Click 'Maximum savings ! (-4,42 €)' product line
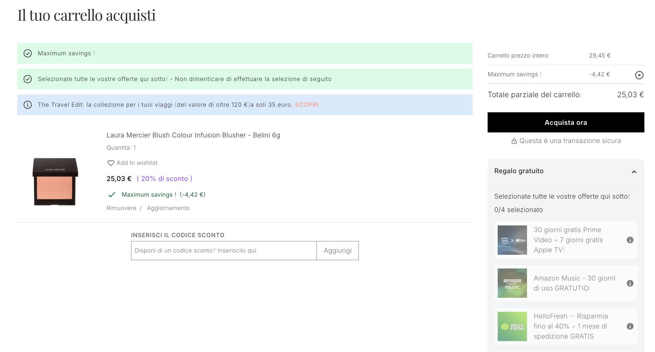655x352 pixels. [163, 195]
